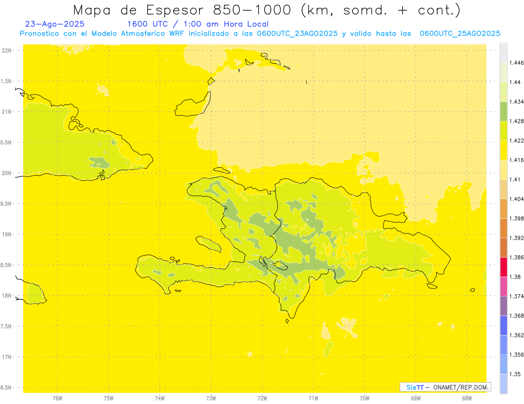Click the 72W longitude label

coord(262,398)
